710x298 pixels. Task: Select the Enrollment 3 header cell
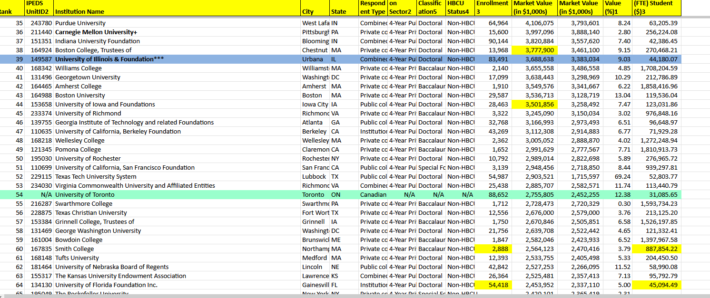click(493, 8)
